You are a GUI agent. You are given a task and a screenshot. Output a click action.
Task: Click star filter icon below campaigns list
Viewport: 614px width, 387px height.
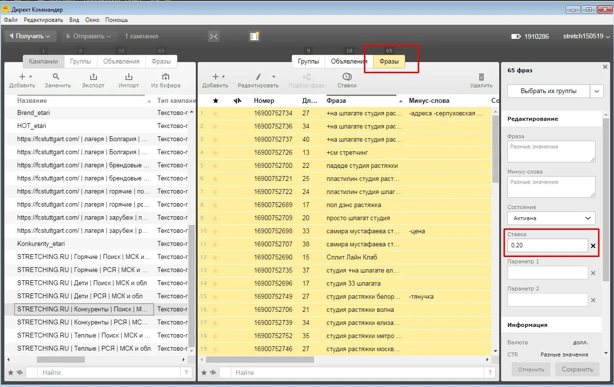11,372
